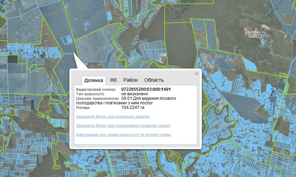Click the господарства і пов'язаних з ним послуг line
This screenshot has height=177, width=296.
click(114, 103)
